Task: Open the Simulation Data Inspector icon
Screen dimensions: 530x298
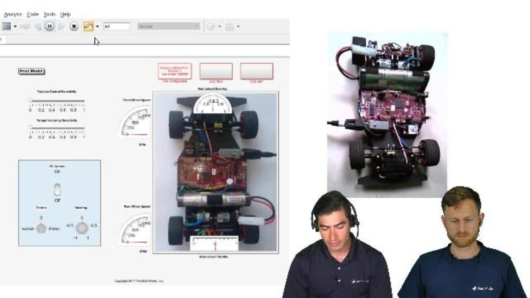Action: (x=89, y=26)
